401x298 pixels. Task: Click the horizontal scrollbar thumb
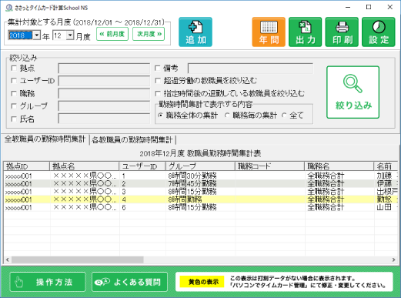click(x=78, y=259)
